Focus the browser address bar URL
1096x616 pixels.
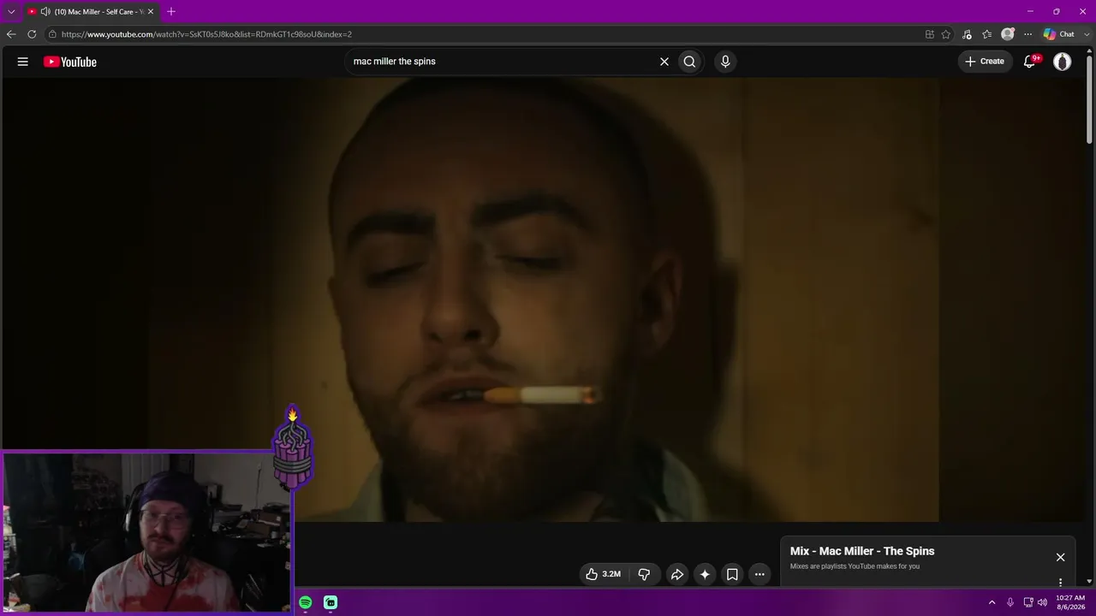point(206,34)
